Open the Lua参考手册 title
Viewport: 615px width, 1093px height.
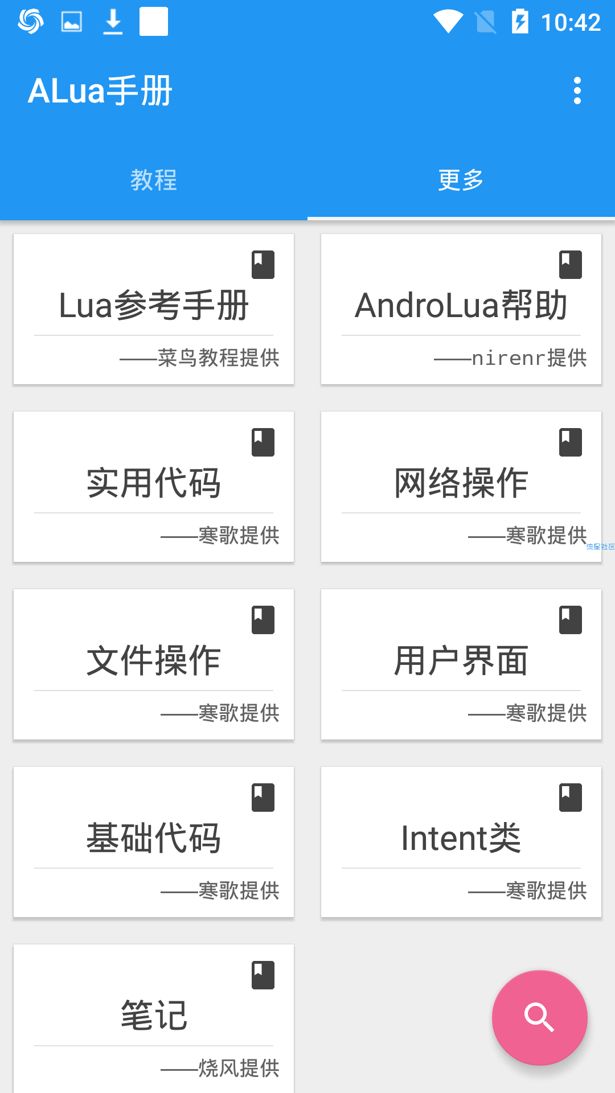pyautogui.click(x=154, y=305)
